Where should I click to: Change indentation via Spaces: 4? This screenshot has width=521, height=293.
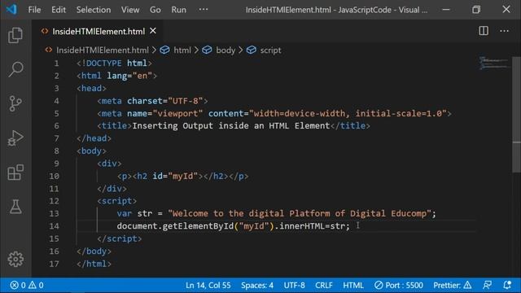pyautogui.click(x=257, y=285)
